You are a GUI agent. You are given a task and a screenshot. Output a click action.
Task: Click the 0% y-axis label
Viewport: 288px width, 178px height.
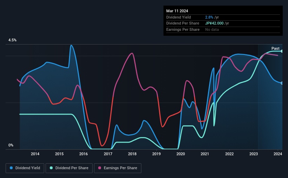[11, 145]
